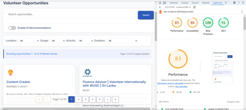The height and width of the screenshot is (110, 246).
Task: Select the inspect element picker icon
Action: (x=160, y=3)
